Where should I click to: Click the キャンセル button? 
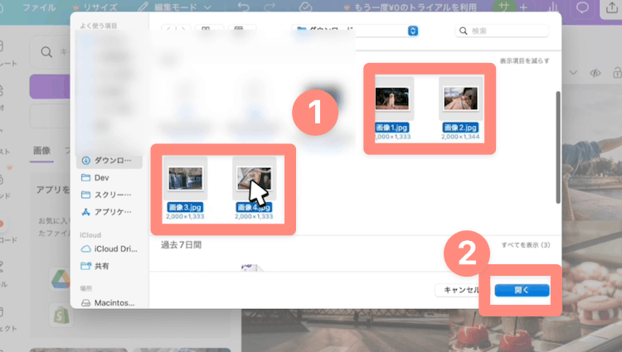coord(461,290)
